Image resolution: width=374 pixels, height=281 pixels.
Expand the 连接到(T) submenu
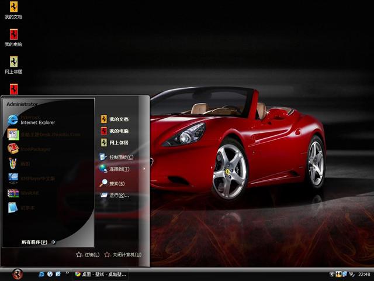[x=122, y=169]
